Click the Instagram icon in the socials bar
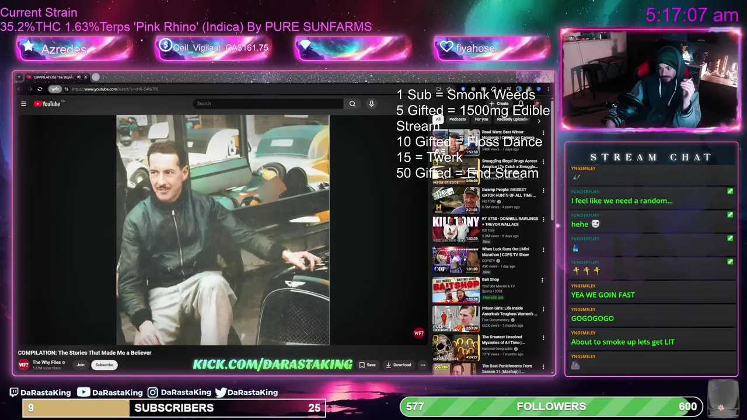Viewport: 747px width, 420px height. tap(152, 393)
